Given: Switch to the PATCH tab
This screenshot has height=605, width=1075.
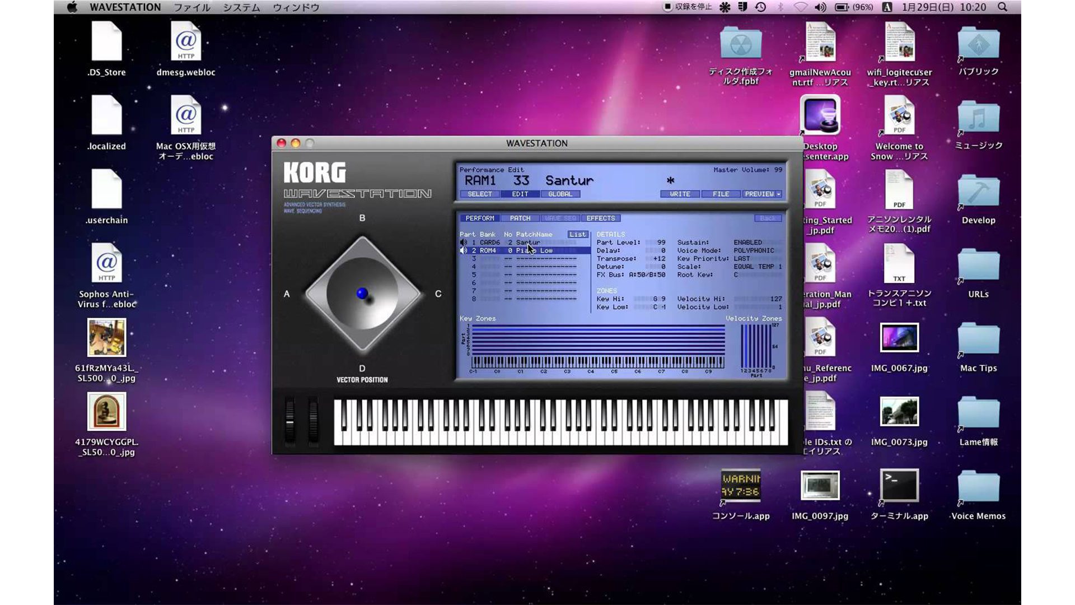Looking at the screenshot, I should pyautogui.click(x=520, y=218).
